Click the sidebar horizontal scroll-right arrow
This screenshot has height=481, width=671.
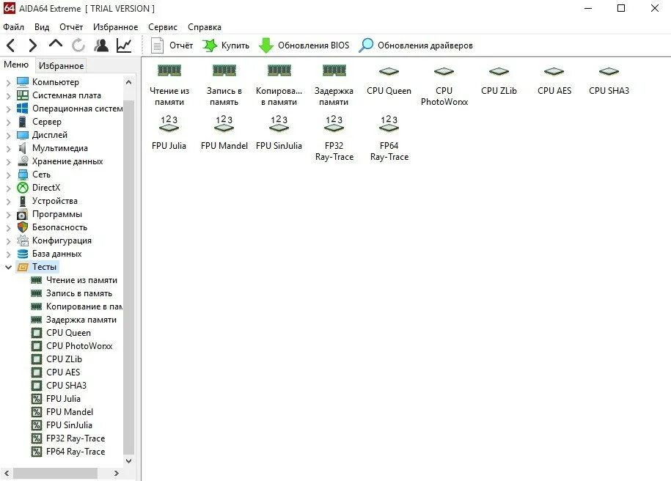[x=116, y=473]
